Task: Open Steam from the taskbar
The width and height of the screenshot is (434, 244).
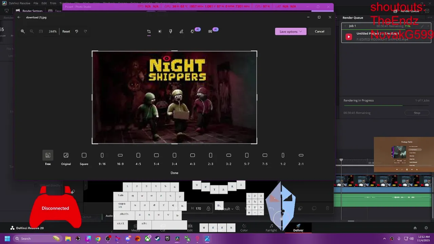Action: pos(158,239)
